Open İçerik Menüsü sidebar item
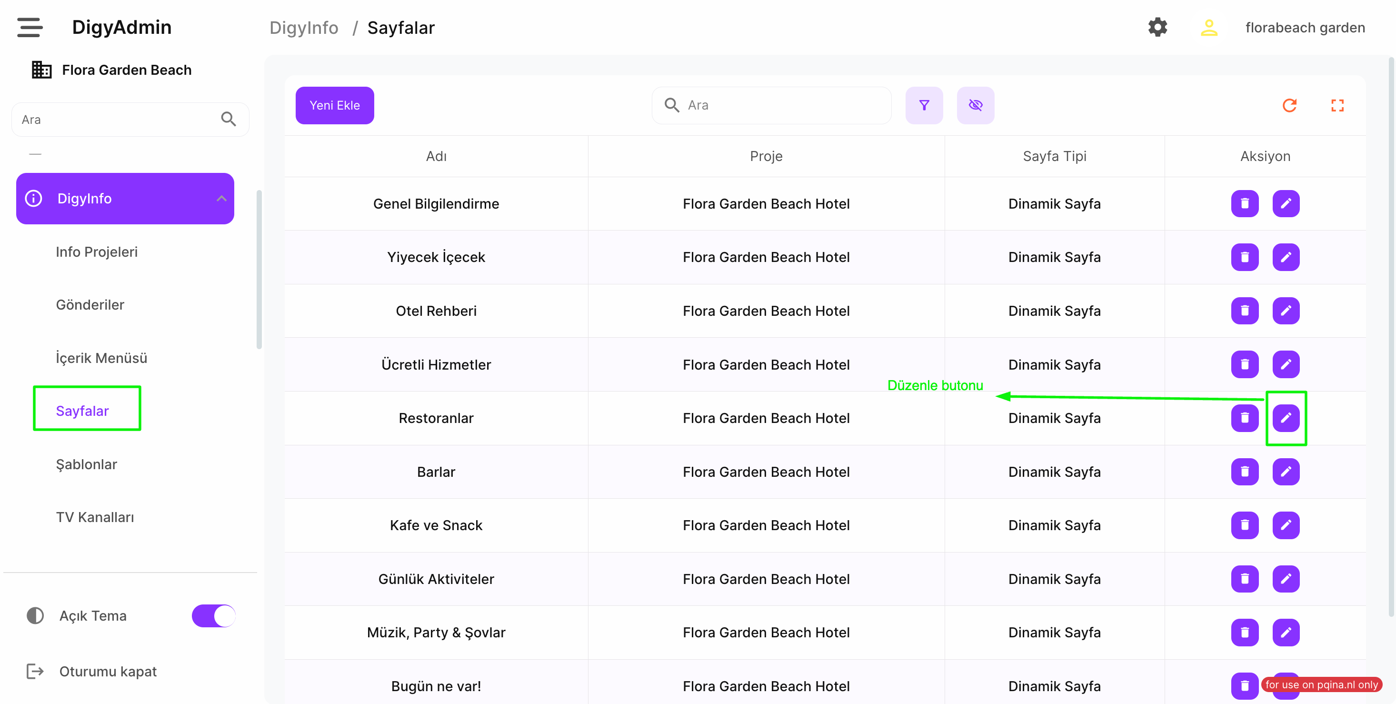This screenshot has width=1396, height=704. pyautogui.click(x=101, y=358)
